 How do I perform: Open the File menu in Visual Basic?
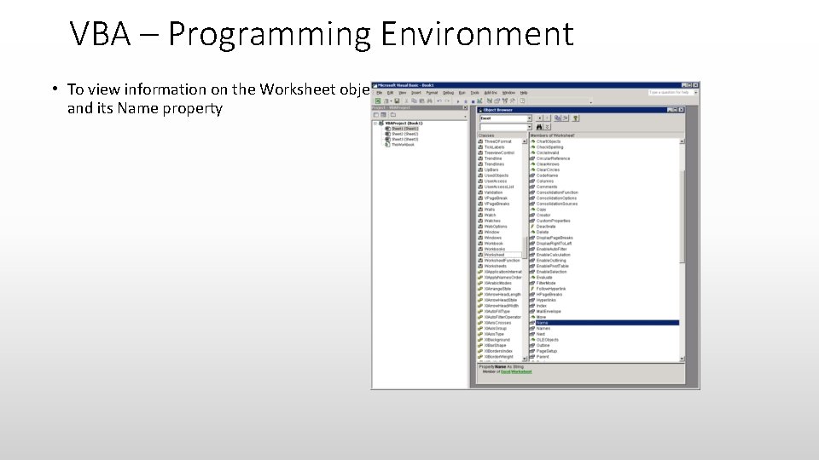[x=379, y=93]
